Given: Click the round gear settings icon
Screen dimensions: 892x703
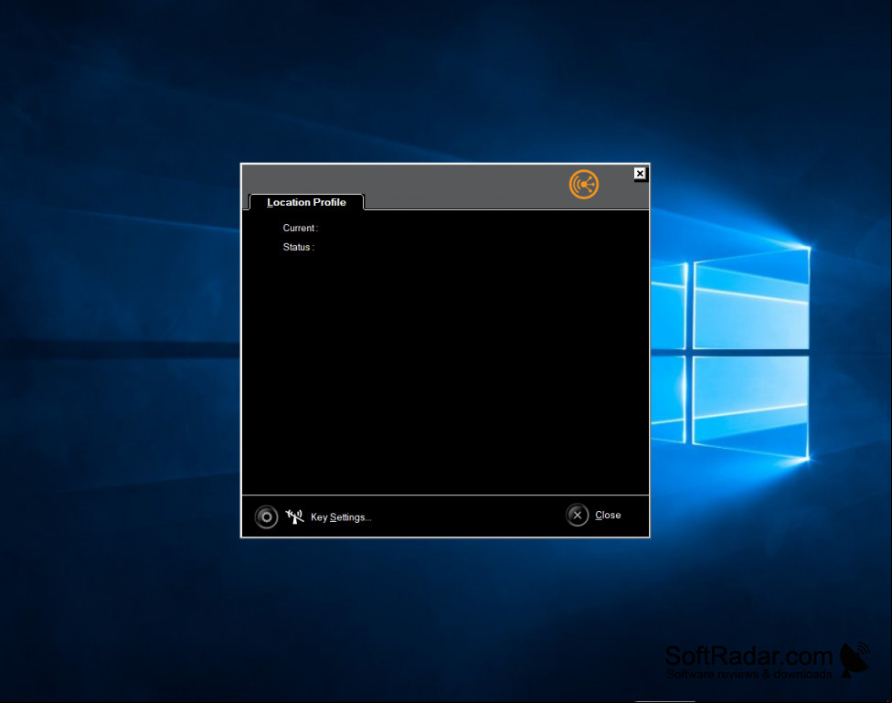Looking at the screenshot, I should point(266,517).
